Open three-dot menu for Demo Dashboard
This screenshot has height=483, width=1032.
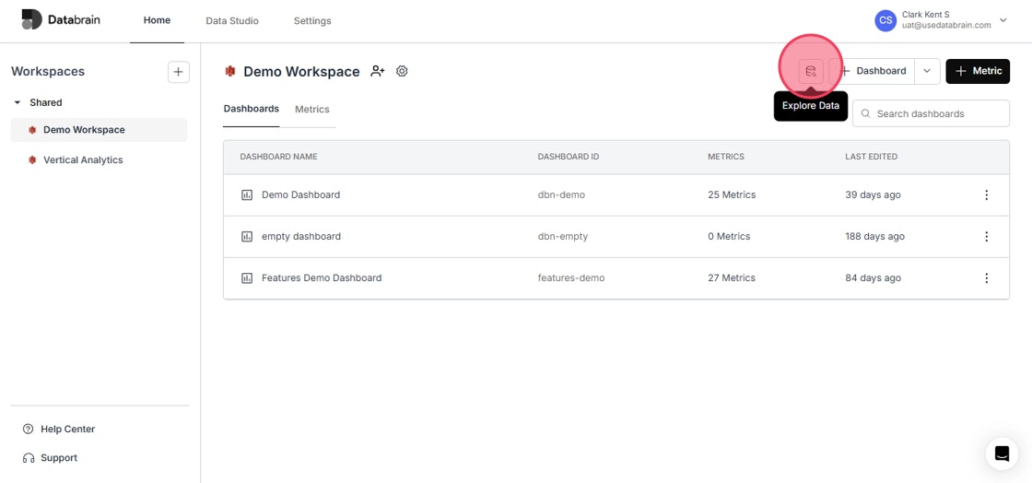pyautogui.click(x=986, y=194)
